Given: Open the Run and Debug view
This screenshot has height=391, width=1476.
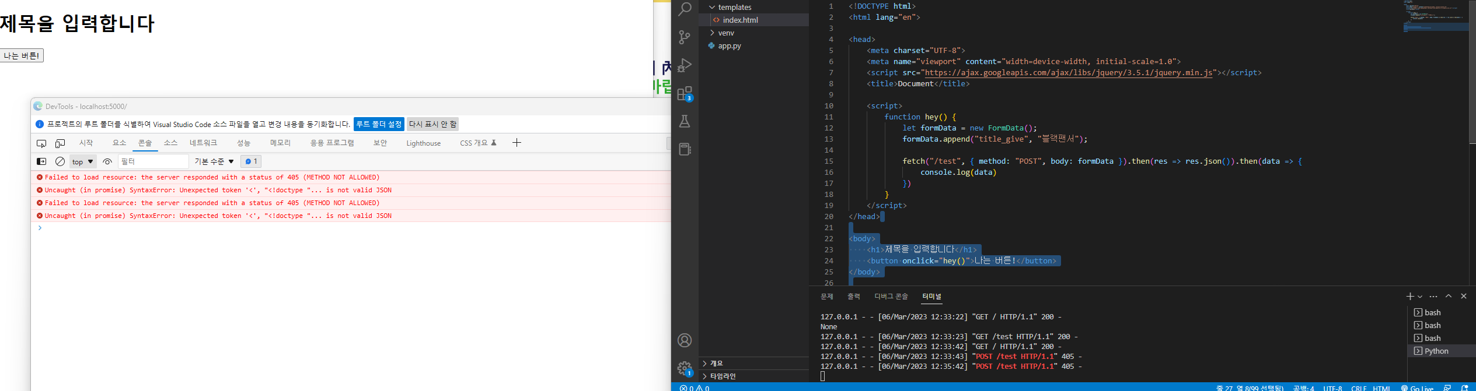Looking at the screenshot, I should pyautogui.click(x=685, y=65).
